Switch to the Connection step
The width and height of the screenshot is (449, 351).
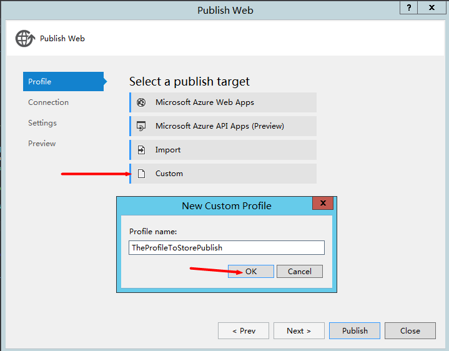(x=48, y=102)
